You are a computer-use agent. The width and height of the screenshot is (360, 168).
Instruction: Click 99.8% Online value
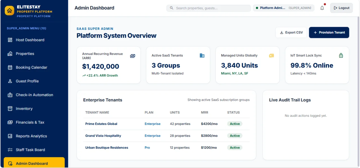(312, 65)
